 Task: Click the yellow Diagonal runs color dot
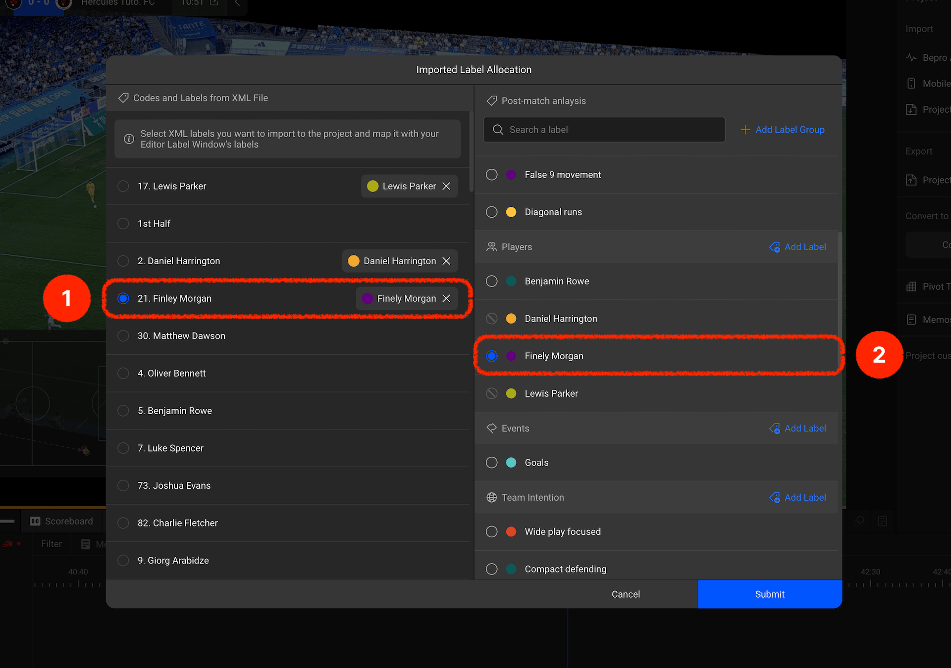[x=511, y=212]
